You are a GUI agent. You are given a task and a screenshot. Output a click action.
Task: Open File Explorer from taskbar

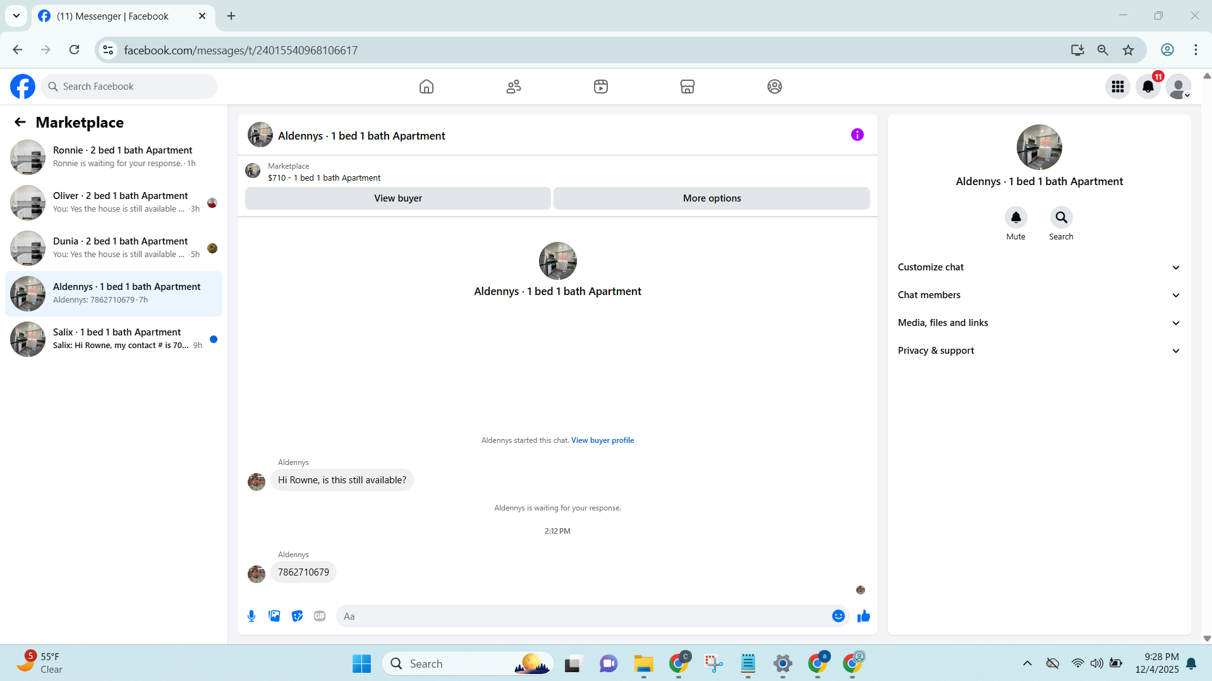643,663
